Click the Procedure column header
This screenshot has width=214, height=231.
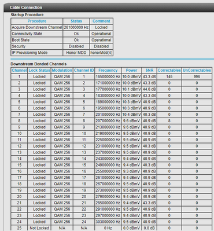click(37, 21)
